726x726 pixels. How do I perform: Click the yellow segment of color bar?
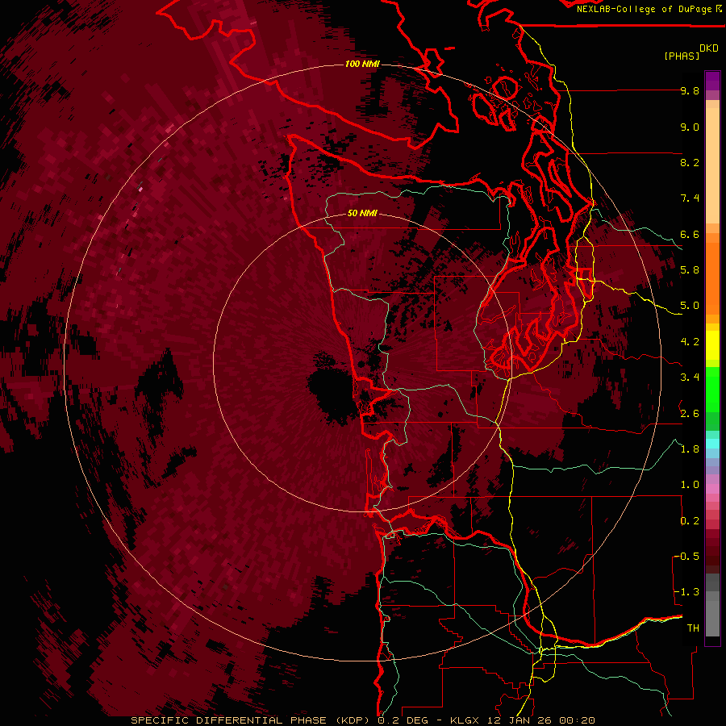pyautogui.click(x=712, y=345)
